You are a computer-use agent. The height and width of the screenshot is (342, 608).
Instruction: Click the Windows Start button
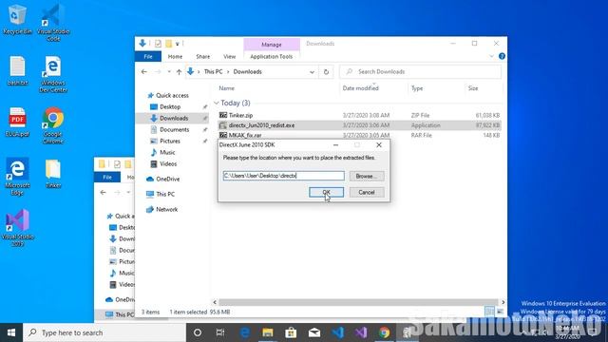coord(11,332)
